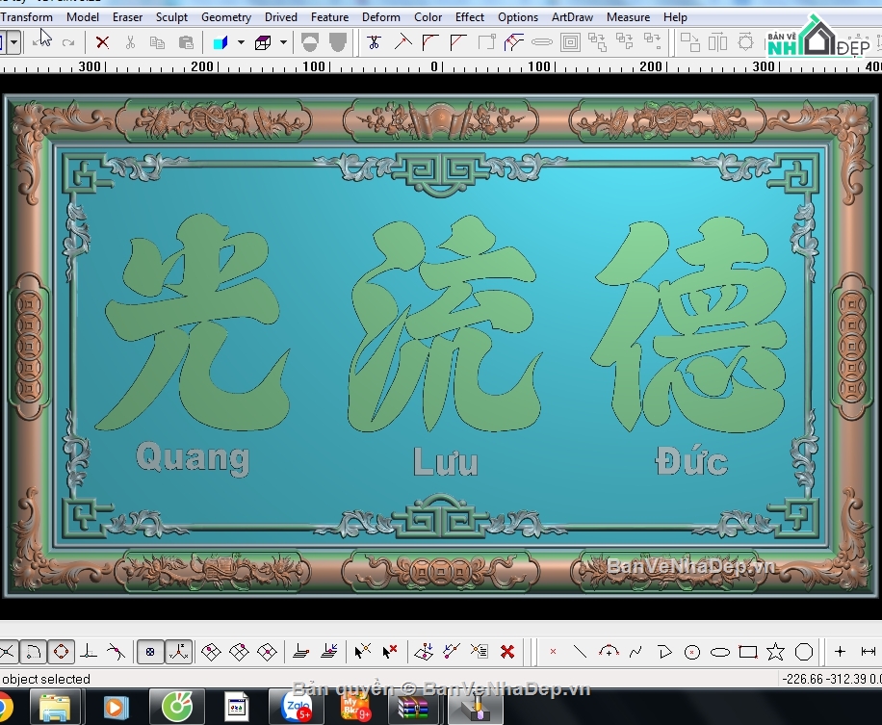The width and height of the screenshot is (882, 725).
Task: Open the green Coc Coc browser icon
Action: 177,707
